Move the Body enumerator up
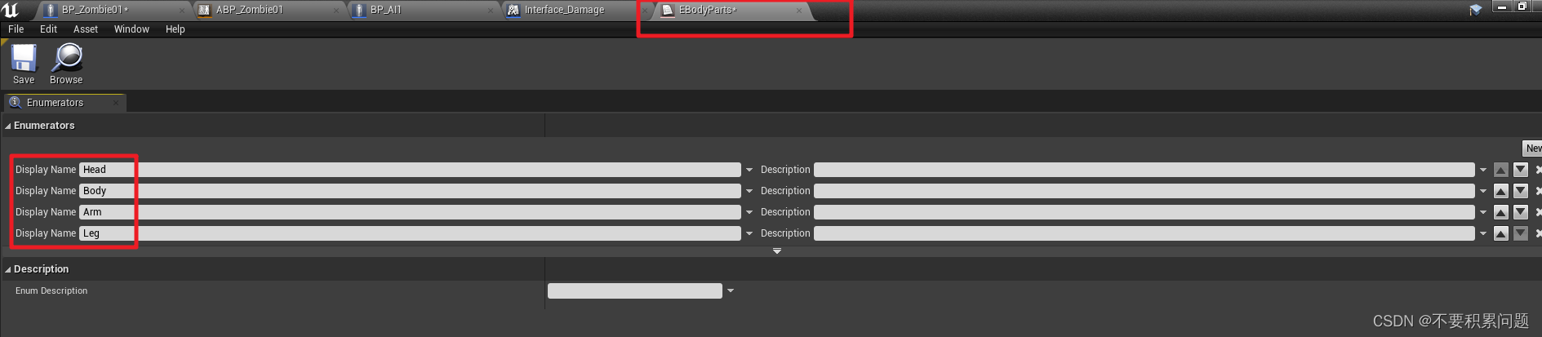The width and height of the screenshot is (1542, 337). click(x=1500, y=191)
